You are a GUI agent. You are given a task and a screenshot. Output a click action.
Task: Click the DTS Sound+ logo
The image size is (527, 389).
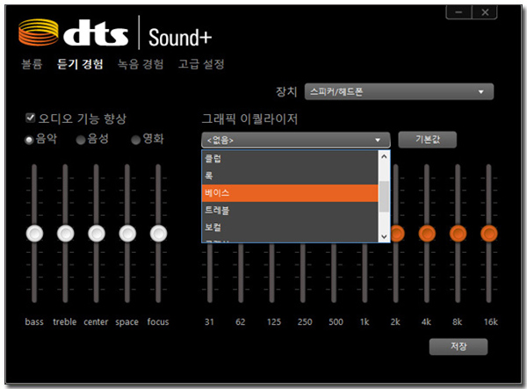(114, 33)
